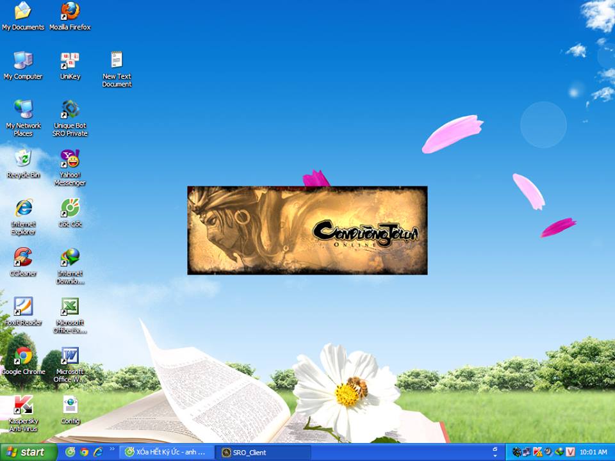Select the Internet Download Manager desktop shortcut

pyautogui.click(x=70, y=266)
